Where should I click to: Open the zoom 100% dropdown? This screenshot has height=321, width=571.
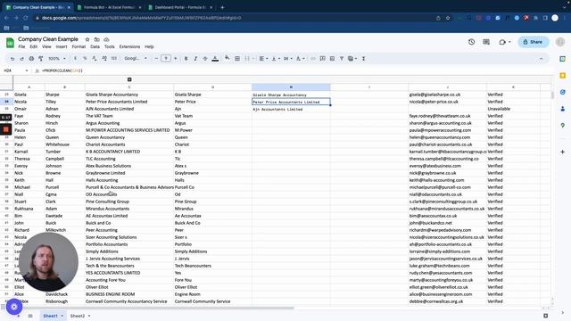[57, 59]
